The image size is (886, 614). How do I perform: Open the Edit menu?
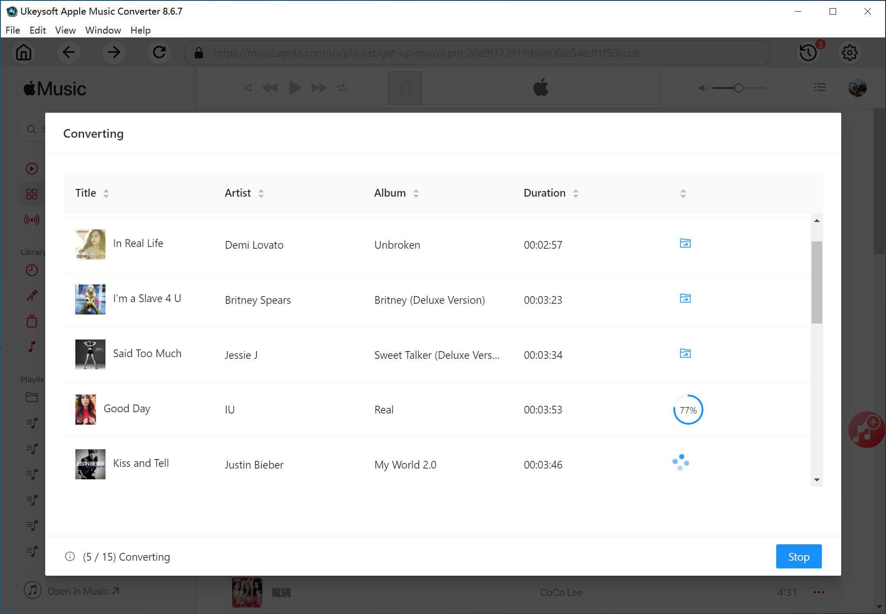coord(38,30)
